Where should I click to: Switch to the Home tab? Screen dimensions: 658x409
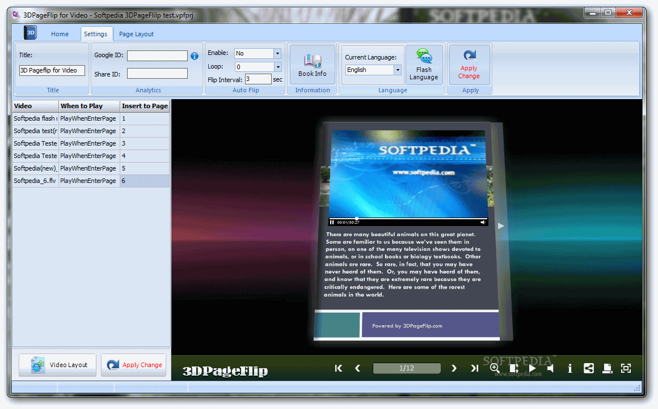pyautogui.click(x=60, y=34)
